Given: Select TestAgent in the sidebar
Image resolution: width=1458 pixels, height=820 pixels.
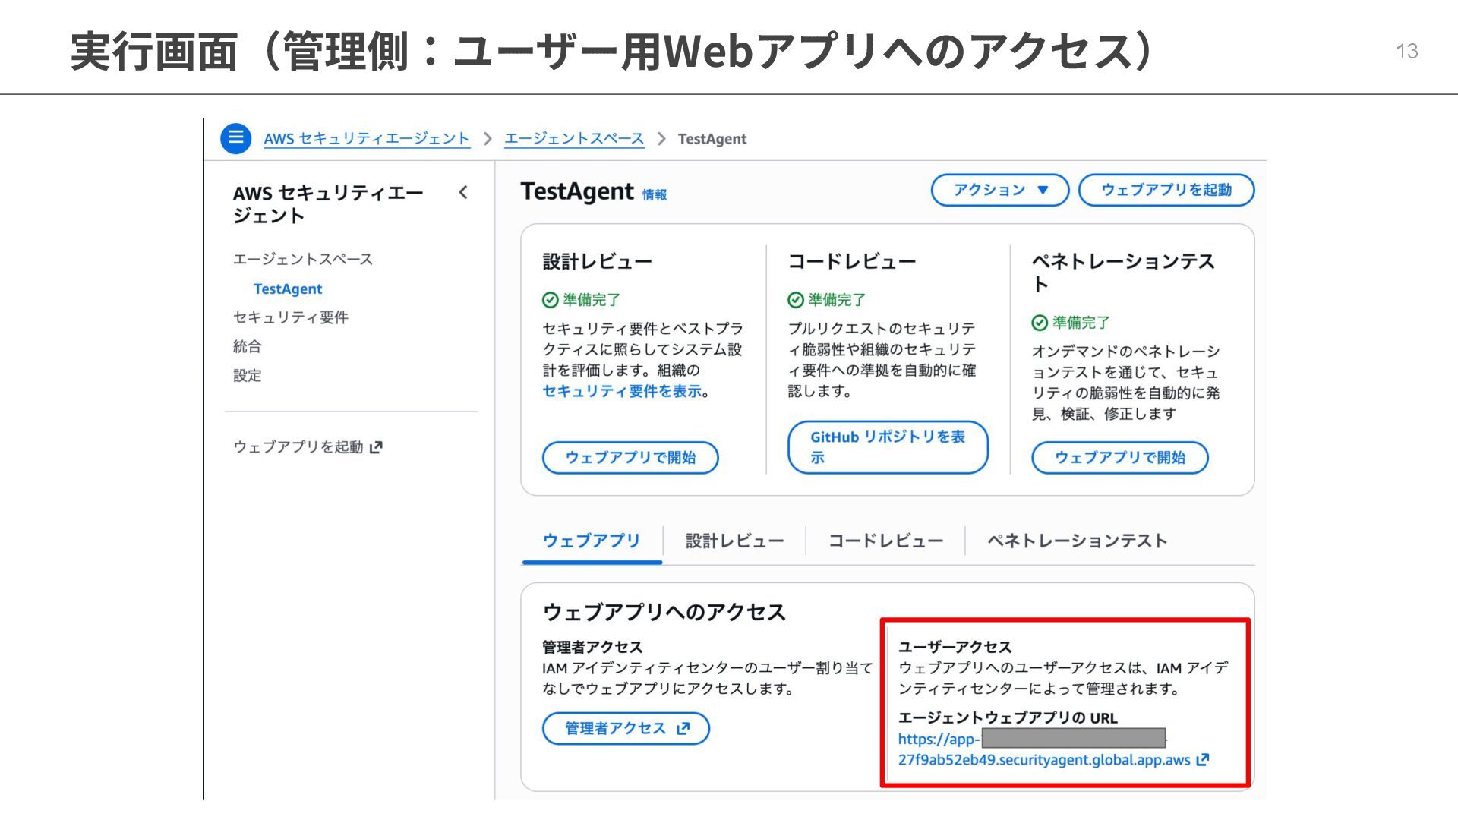Looking at the screenshot, I should [x=288, y=289].
